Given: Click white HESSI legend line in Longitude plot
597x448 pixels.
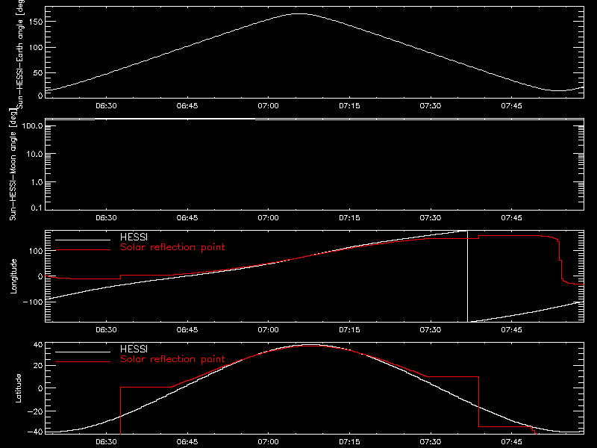Looking at the screenshot, I should (83, 240).
